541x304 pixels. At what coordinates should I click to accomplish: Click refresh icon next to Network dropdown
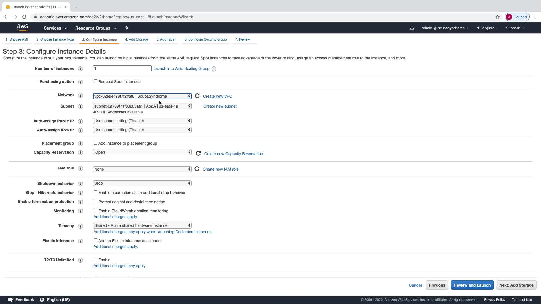[x=197, y=96]
